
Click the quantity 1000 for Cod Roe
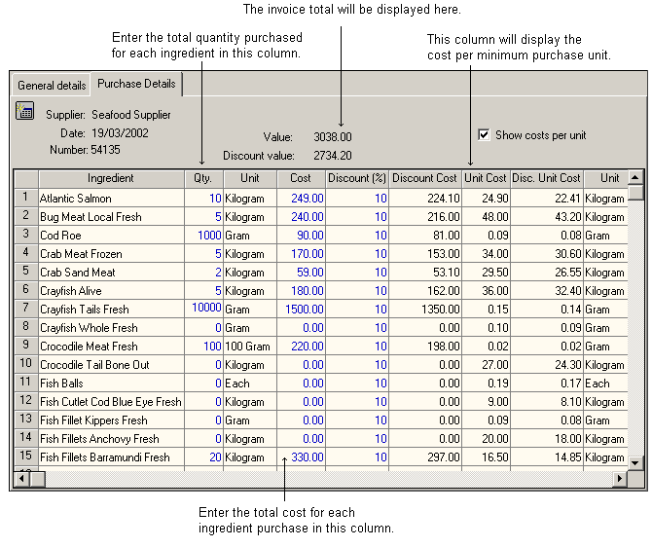click(203, 236)
